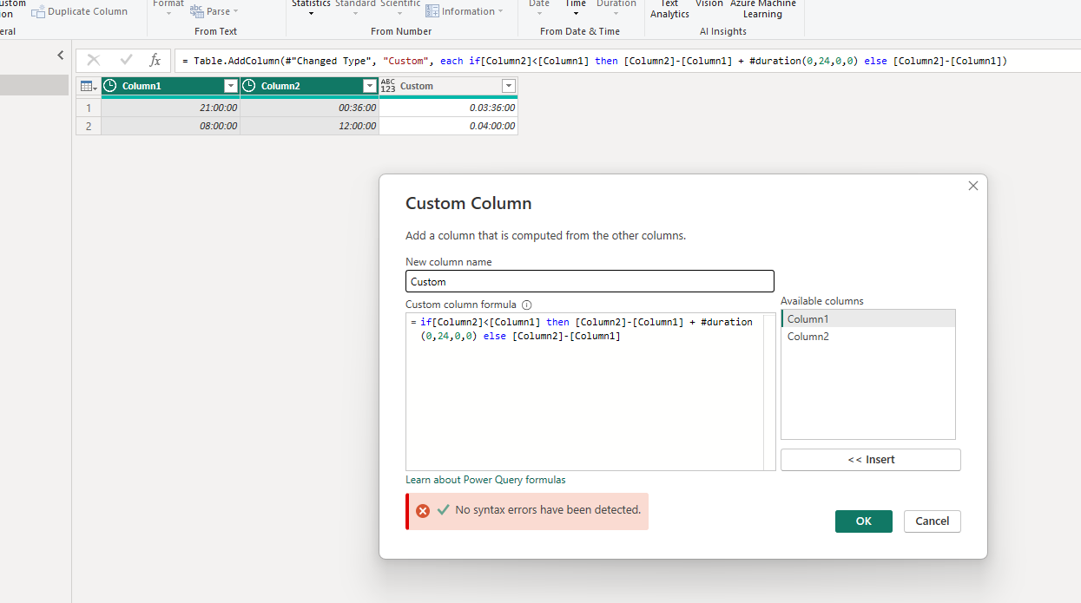Click the formula info icon
Image resolution: width=1081 pixels, height=603 pixels.
(526, 305)
